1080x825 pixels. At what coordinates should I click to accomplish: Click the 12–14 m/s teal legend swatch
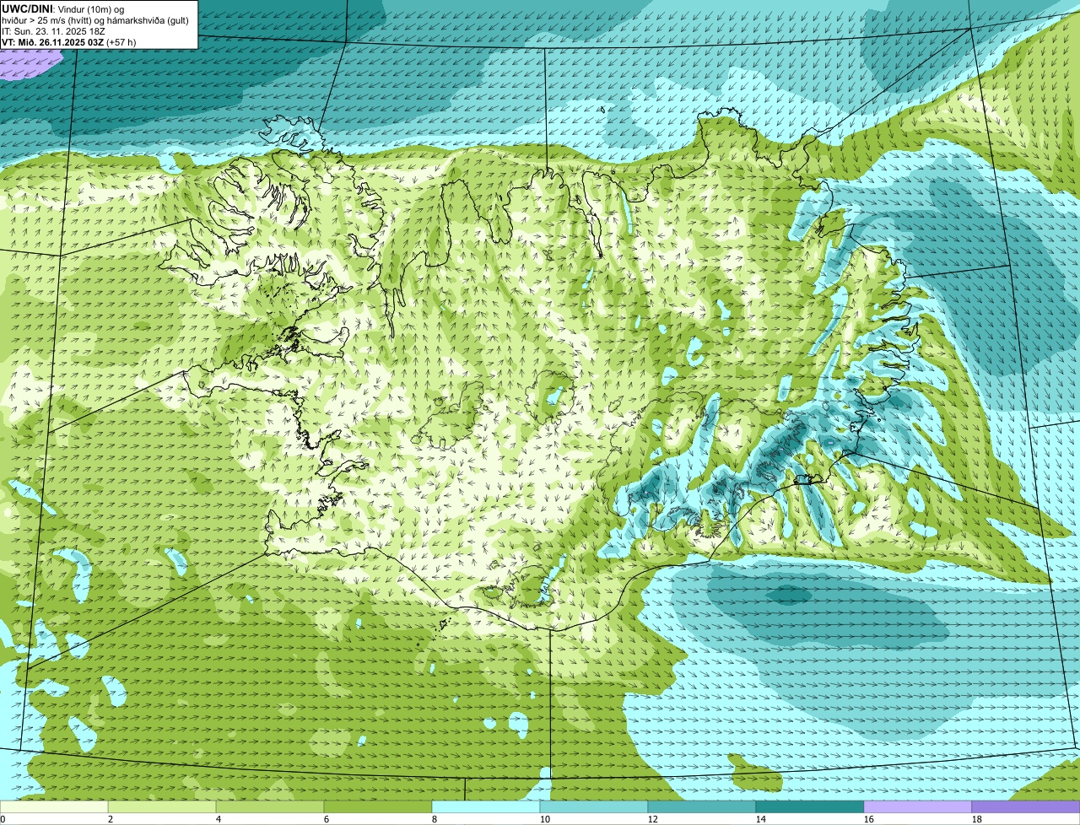coord(702,806)
